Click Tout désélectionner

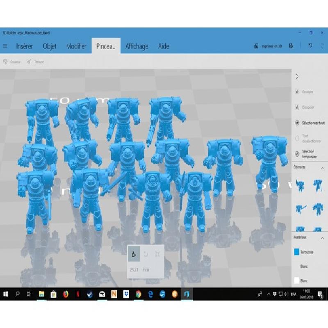tap(308, 139)
